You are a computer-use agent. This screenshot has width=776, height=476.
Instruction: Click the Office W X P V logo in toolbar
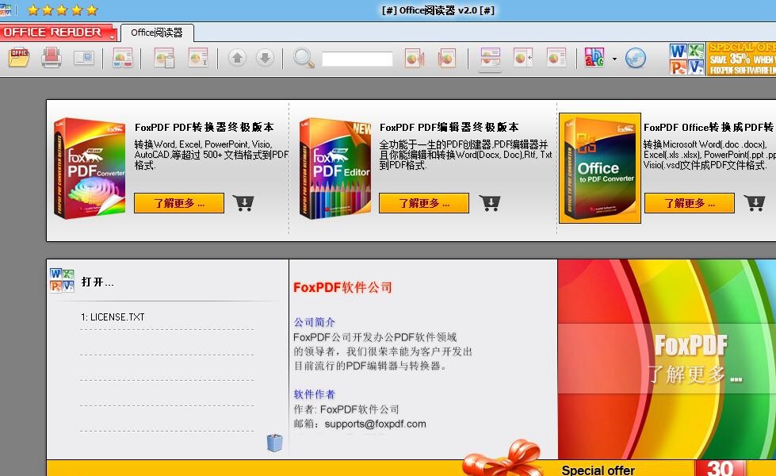687,59
